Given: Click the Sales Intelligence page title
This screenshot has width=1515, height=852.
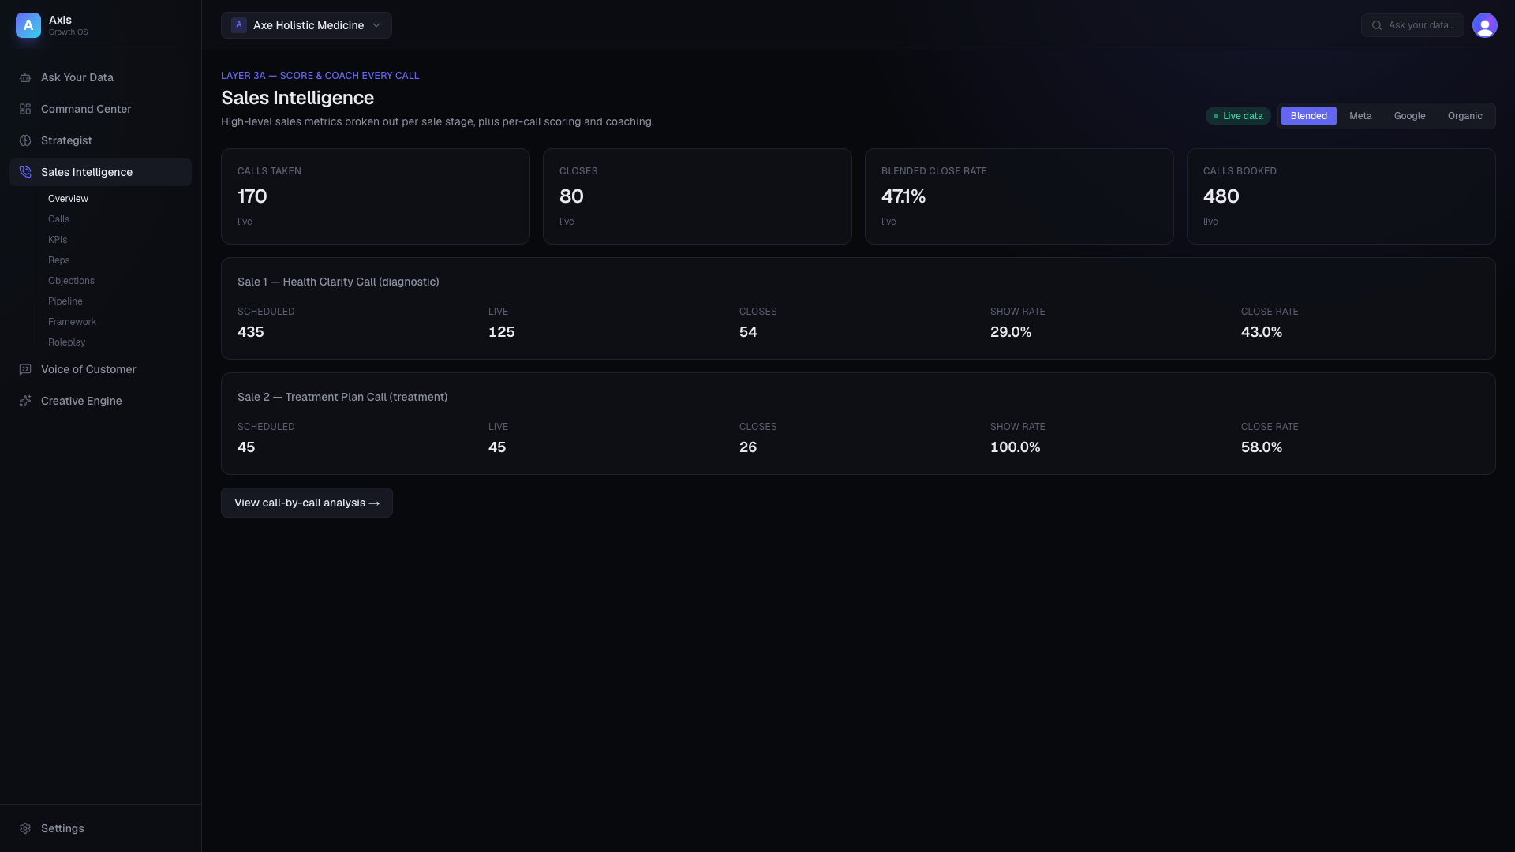Looking at the screenshot, I should 297,98.
